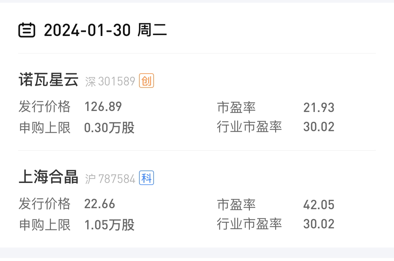This screenshot has height=261, width=394.
Task: Click the 申购上限 label under 上海合晶
Action: [x=44, y=225]
